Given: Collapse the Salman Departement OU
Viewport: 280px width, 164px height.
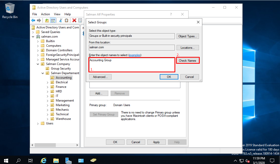Looking at the screenshot, I should click(x=43, y=73).
